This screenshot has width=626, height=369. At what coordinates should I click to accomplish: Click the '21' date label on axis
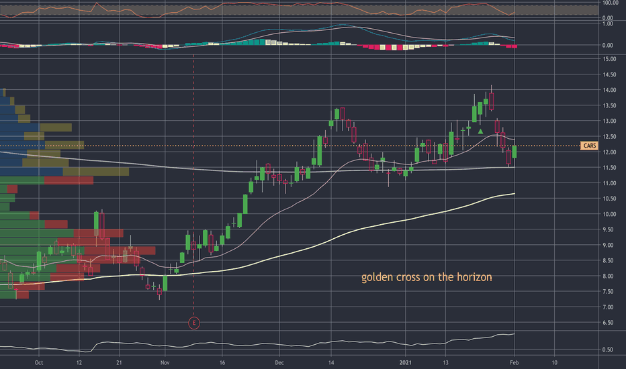click(x=119, y=362)
